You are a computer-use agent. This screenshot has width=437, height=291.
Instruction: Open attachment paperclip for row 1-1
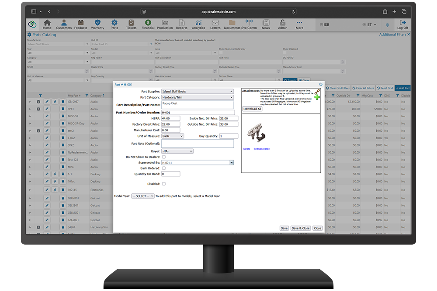click(x=55, y=174)
